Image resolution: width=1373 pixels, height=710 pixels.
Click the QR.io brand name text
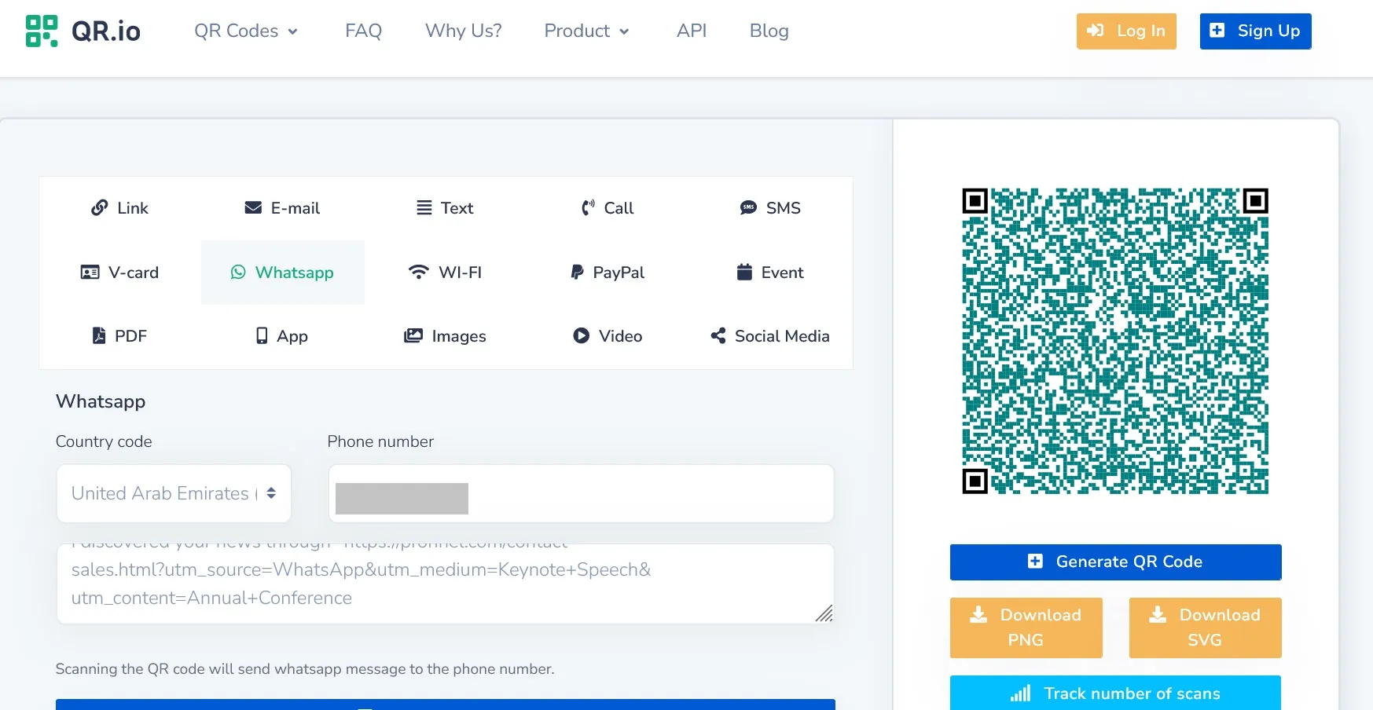pos(106,31)
